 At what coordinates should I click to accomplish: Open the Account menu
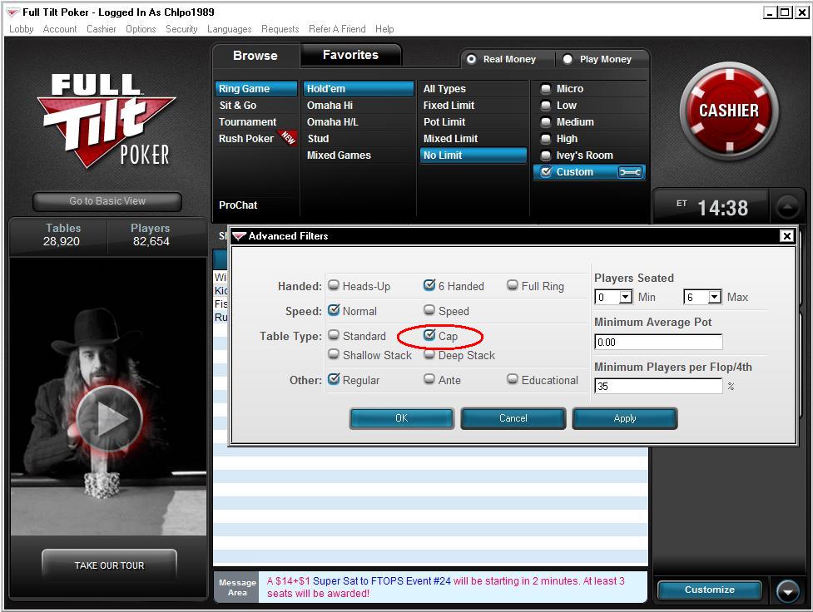(60, 29)
